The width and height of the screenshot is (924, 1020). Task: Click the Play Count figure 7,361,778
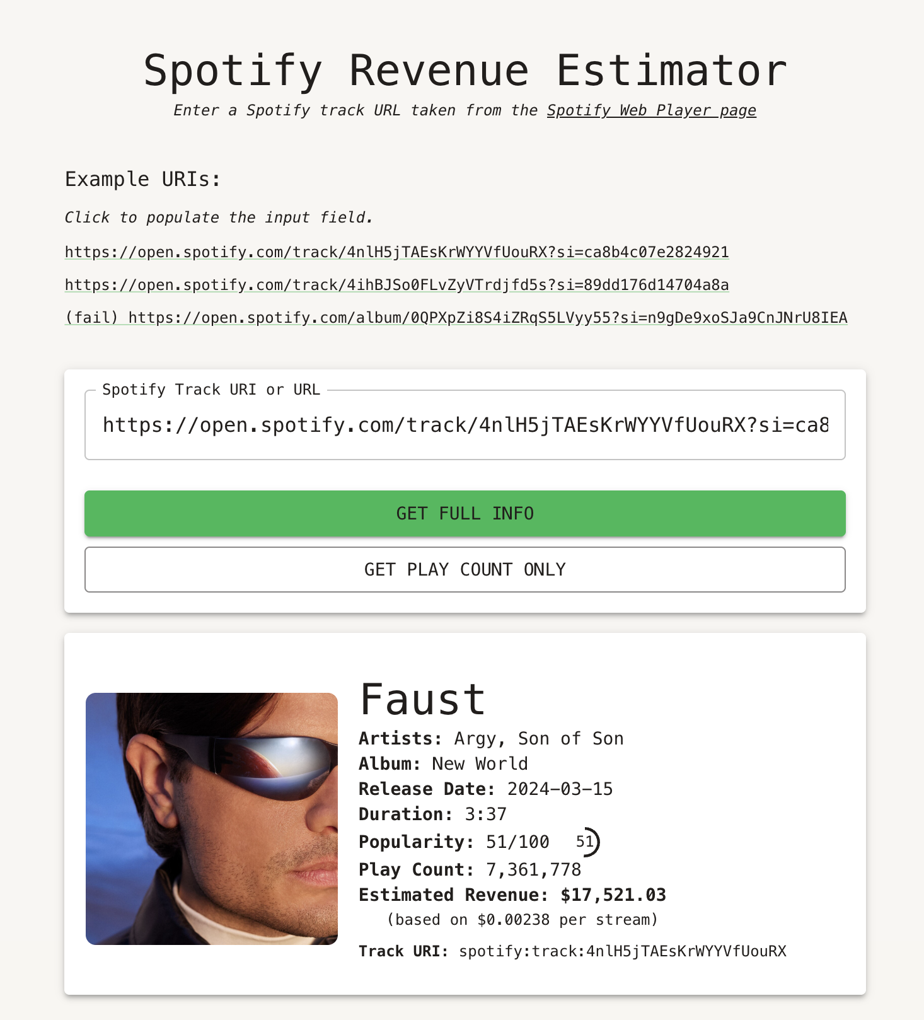pos(533,869)
